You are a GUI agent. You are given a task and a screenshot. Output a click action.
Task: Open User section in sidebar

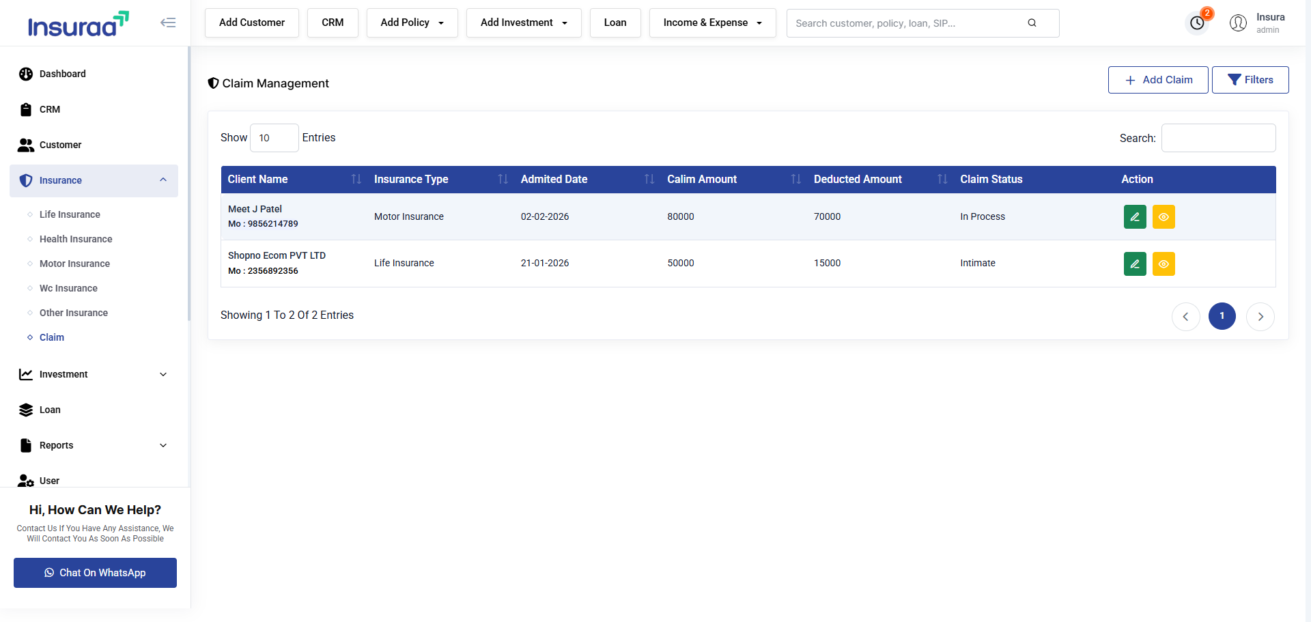[94, 480]
